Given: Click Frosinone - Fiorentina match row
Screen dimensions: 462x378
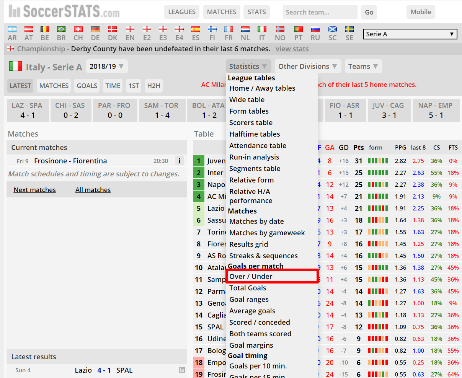Looking at the screenshot, I should [97, 161].
